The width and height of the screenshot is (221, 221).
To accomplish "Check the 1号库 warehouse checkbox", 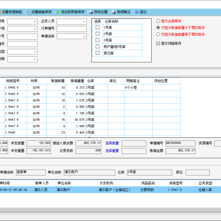I will pos(97,27).
